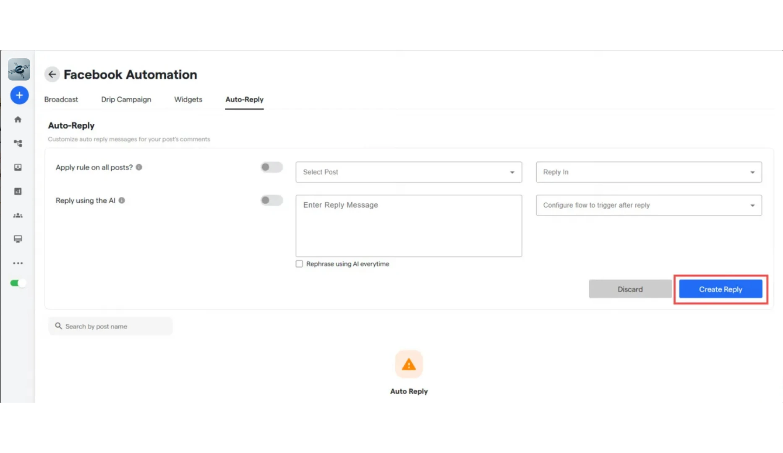Click into the Enter Reply Message field
Screen dimensions: 783x453
[409, 226]
